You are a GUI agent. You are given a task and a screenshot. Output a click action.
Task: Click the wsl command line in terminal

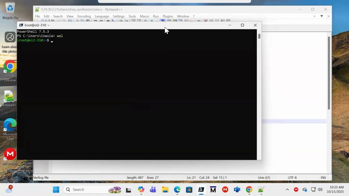[40, 36]
